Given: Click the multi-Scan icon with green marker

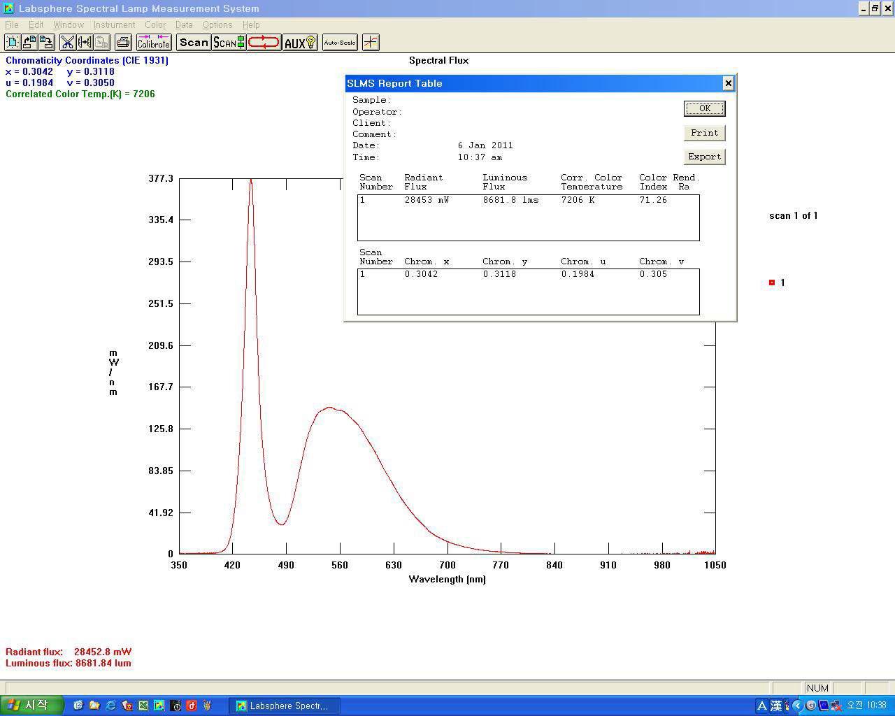Looking at the screenshot, I should click(x=229, y=43).
